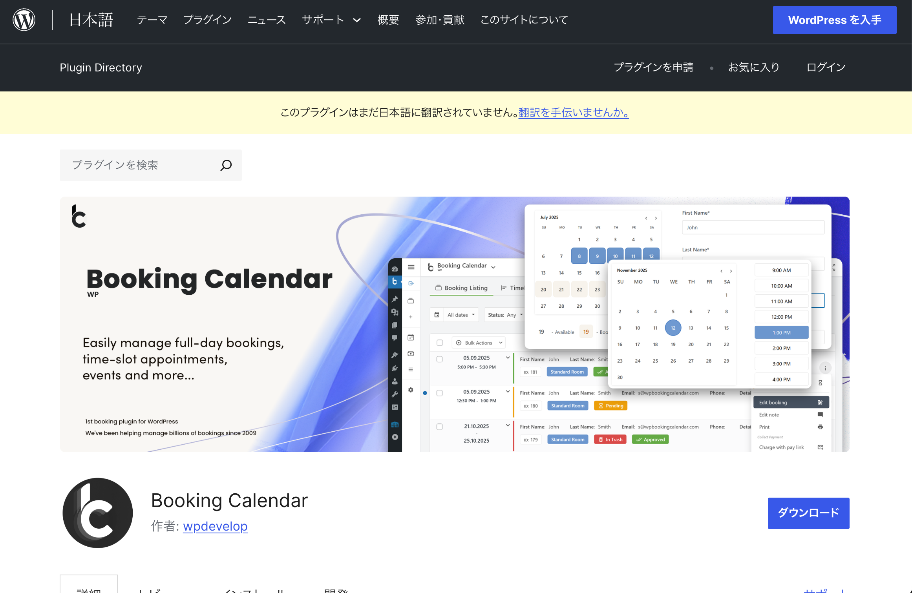The height and width of the screenshot is (593, 912).
Task: Click the 'bc' logo in banner corner
Action: tap(79, 216)
